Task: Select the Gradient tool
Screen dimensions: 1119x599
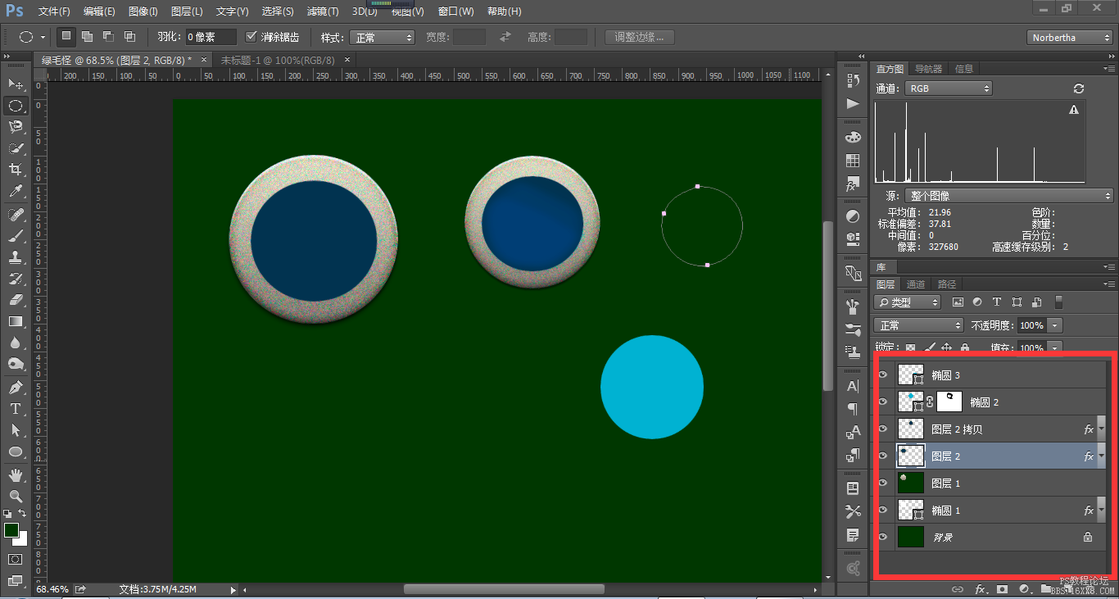Action: pyautogui.click(x=16, y=321)
